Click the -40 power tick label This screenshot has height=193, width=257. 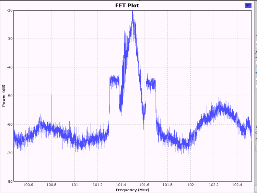(x=10, y=67)
